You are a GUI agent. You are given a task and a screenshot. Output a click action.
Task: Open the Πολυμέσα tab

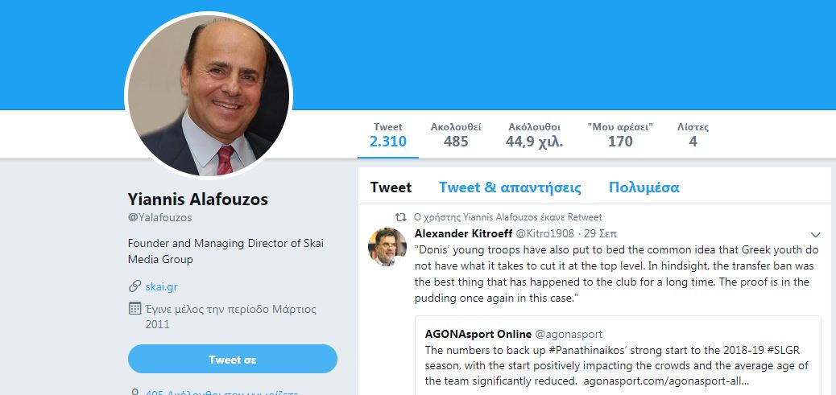[x=644, y=187]
